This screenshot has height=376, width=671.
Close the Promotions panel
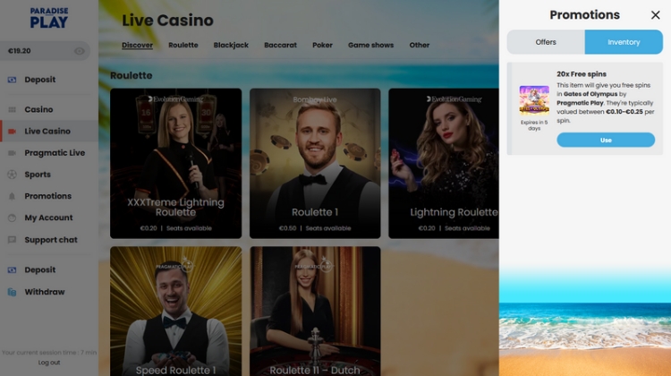pos(655,15)
